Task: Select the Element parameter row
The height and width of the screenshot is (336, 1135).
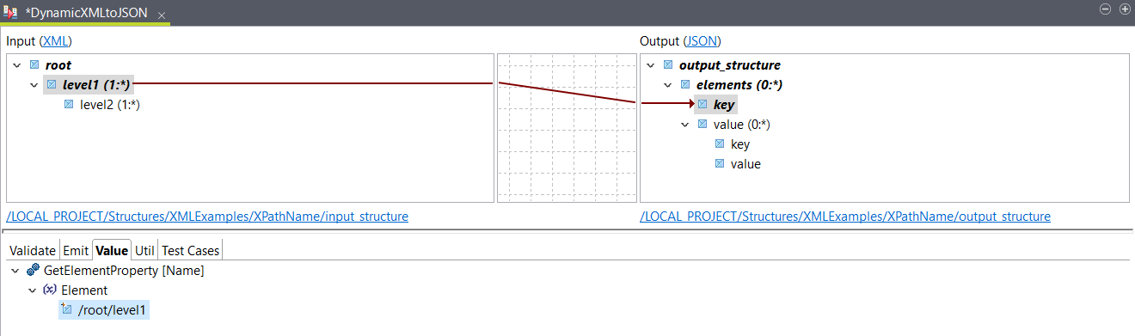Action: 84,290
